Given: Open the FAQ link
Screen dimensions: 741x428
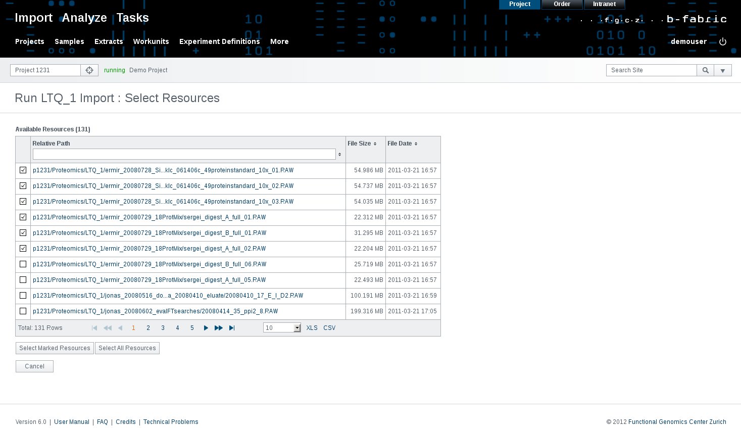Looking at the screenshot, I should (103, 422).
